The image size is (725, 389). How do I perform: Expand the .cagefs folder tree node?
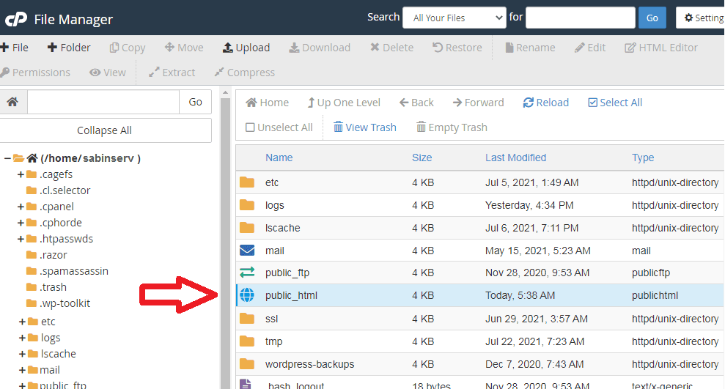tap(21, 174)
